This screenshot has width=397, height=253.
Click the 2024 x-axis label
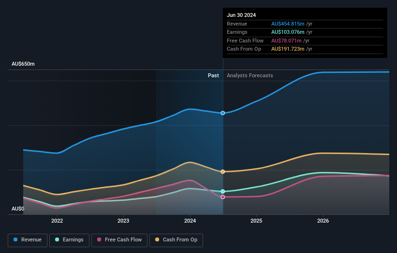[x=190, y=221]
